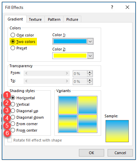Select the top-left blue-to-yellow variant
The height and width of the screenshot is (162, 138).
pyautogui.click(x=68, y=105)
